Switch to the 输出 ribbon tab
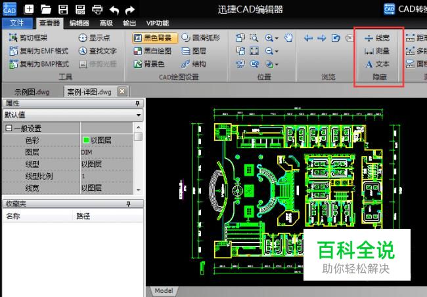 (x=129, y=24)
